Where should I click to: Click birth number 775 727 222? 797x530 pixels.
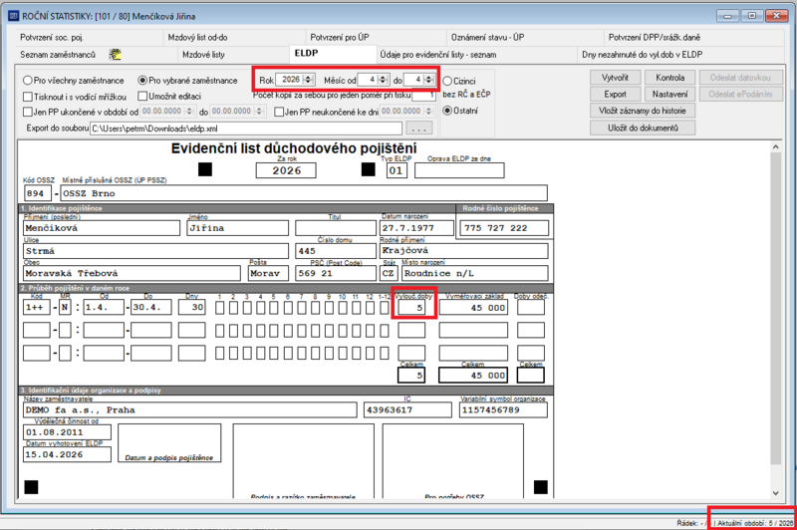pyautogui.click(x=504, y=228)
